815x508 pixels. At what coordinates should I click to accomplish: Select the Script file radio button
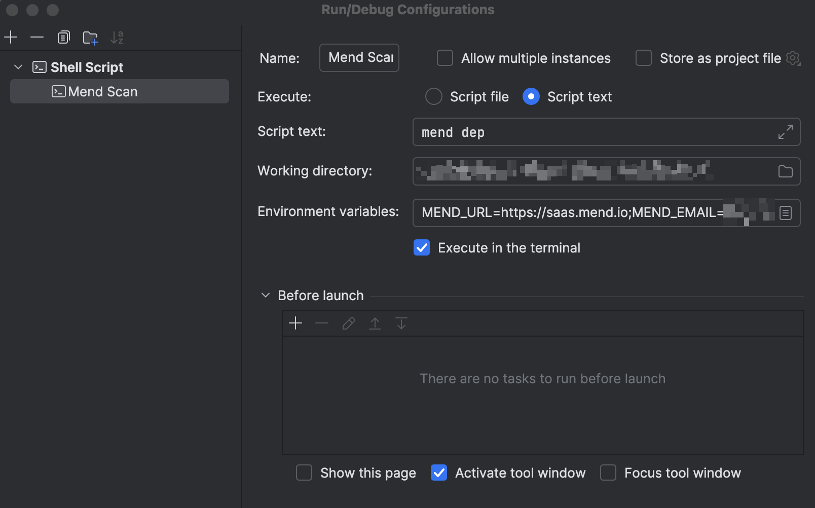(433, 96)
